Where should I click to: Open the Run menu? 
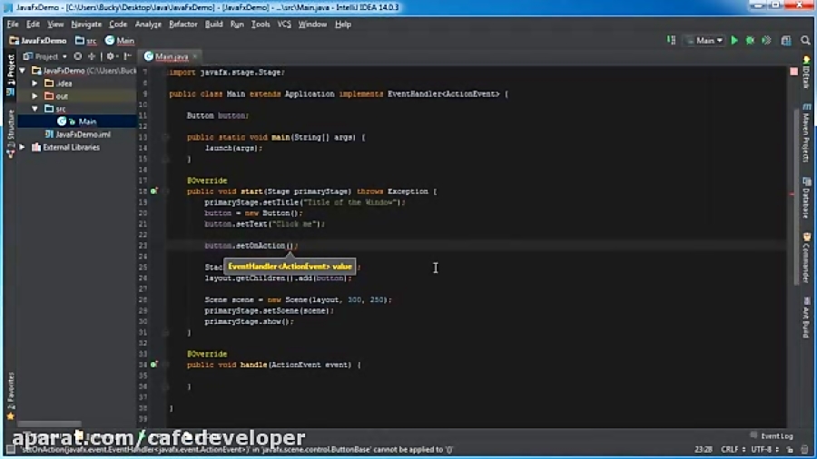237,24
